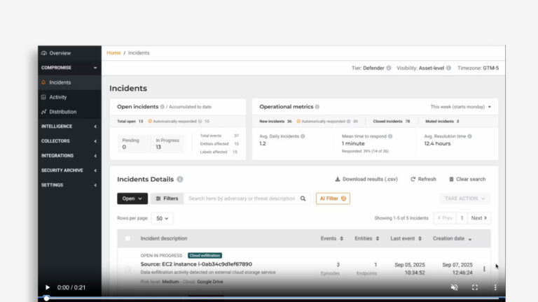Change rows per page dropdown
The width and height of the screenshot is (538, 302).
pos(162,218)
